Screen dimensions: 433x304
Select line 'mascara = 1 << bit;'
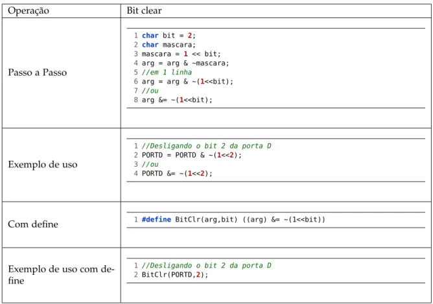coord(181,54)
